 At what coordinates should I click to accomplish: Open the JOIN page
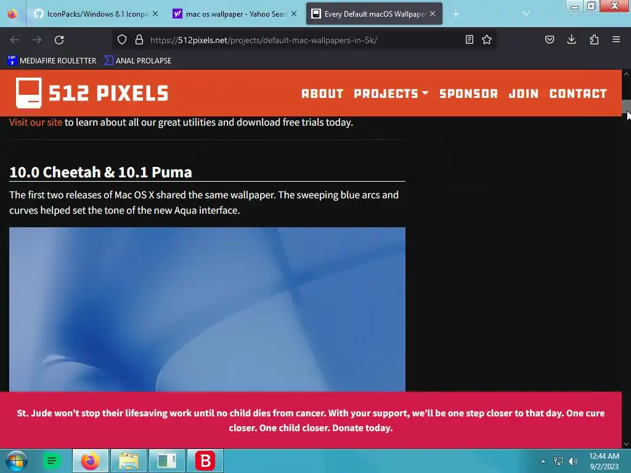pos(524,94)
